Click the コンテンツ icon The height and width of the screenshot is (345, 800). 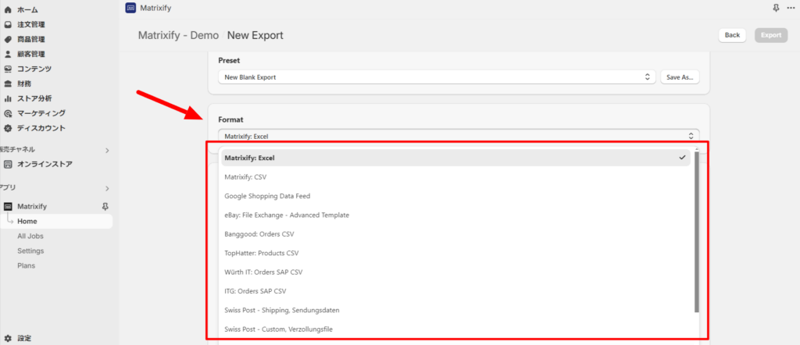(8, 69)
